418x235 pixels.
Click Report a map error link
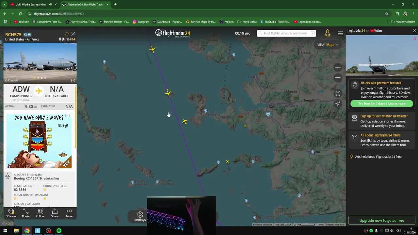pyautogui.click(x=335, y=225)
